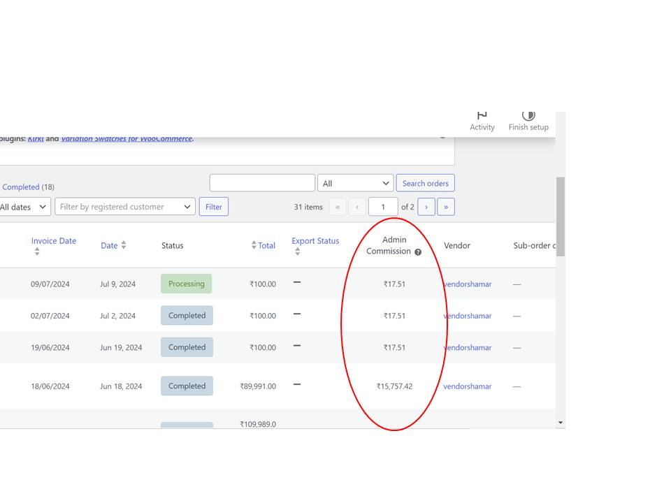
Task: Jump to last orders page arrow
Action: [x=446, y=207]
